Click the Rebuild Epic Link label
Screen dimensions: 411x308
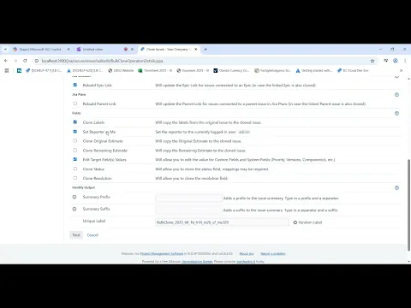pos(98,86)
